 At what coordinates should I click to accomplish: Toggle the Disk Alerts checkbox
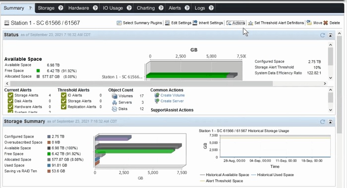(x=10, y=101)
